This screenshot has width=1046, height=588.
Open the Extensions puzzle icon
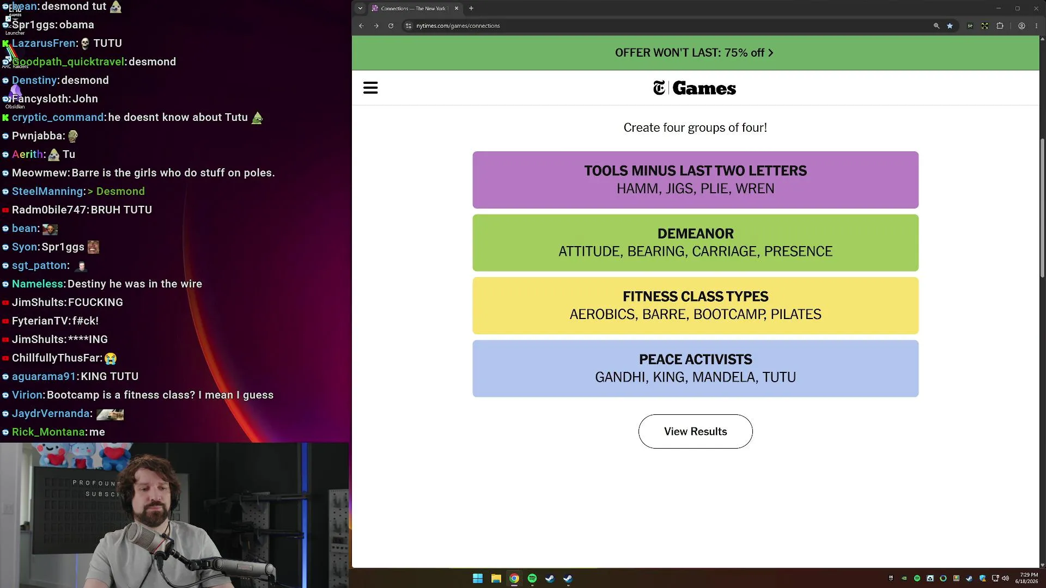(1000, 26)
